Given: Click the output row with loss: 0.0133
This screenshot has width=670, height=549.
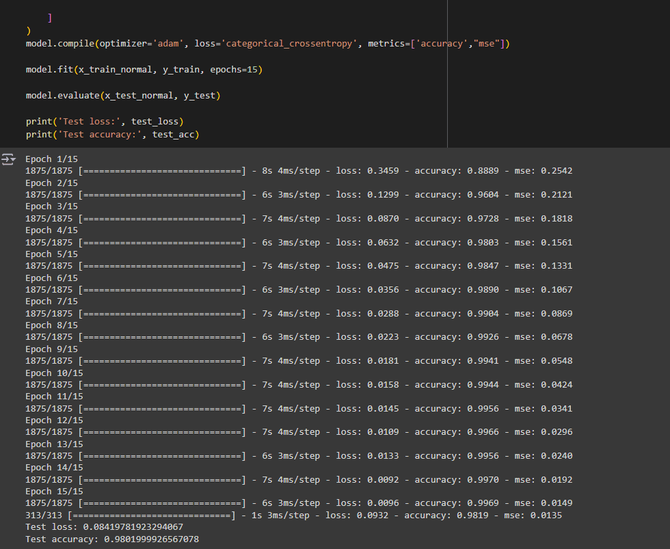Looking at the screenshot, I should 299,456.
